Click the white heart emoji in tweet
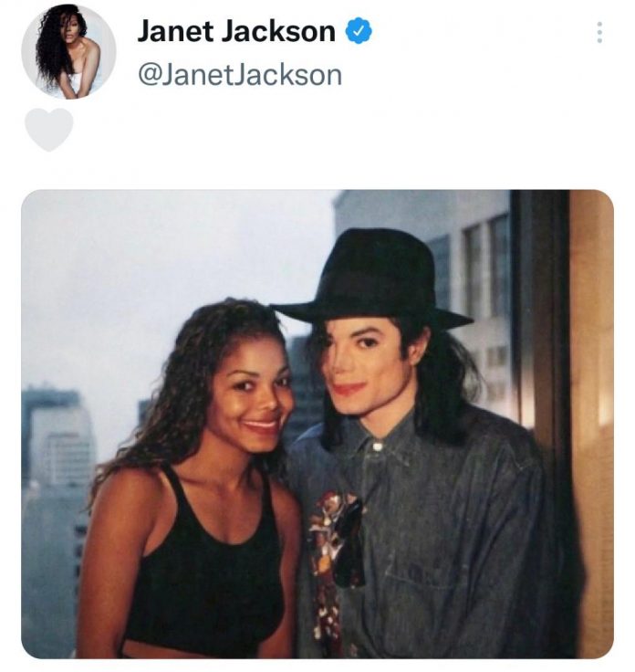635x672 pixels. 49,130
